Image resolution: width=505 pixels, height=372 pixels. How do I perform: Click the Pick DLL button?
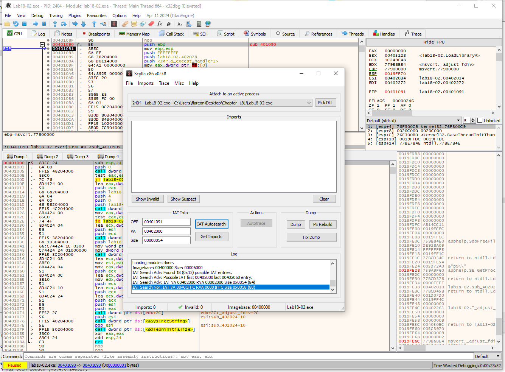point(325,103)
